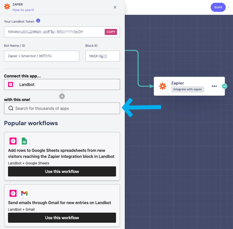This screenshot has height=229, width=233.
Task: Click the Landbot Token info icon
Action: [x=38, y=21]
